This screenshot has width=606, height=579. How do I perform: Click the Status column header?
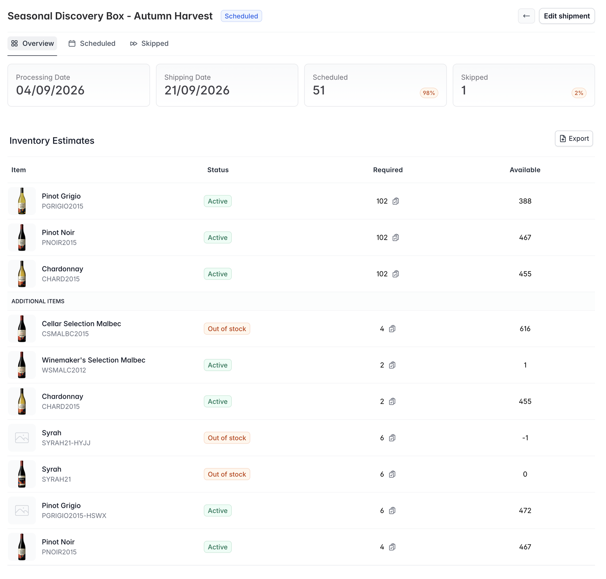point(218,170)
